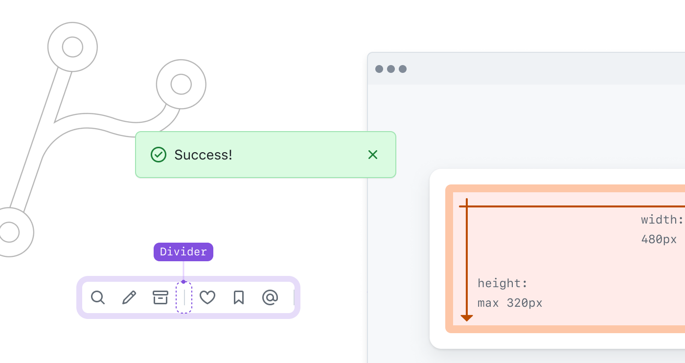
Task: Click the archive box icon
Action: pos(160,297)
